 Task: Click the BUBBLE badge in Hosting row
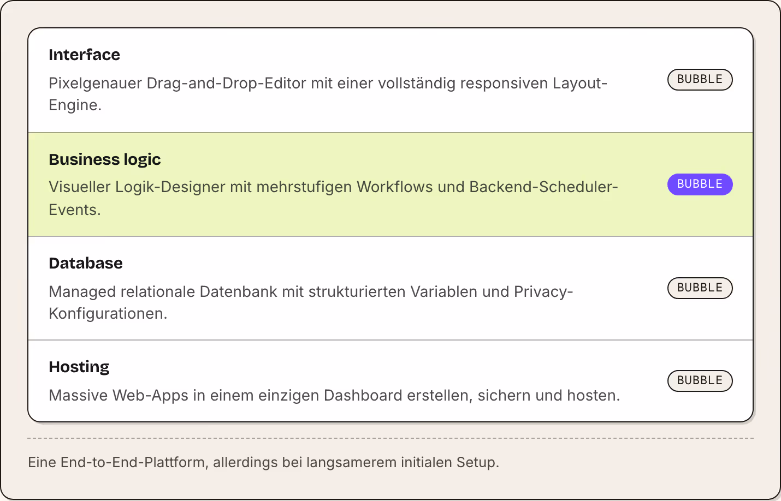[700, 381]
